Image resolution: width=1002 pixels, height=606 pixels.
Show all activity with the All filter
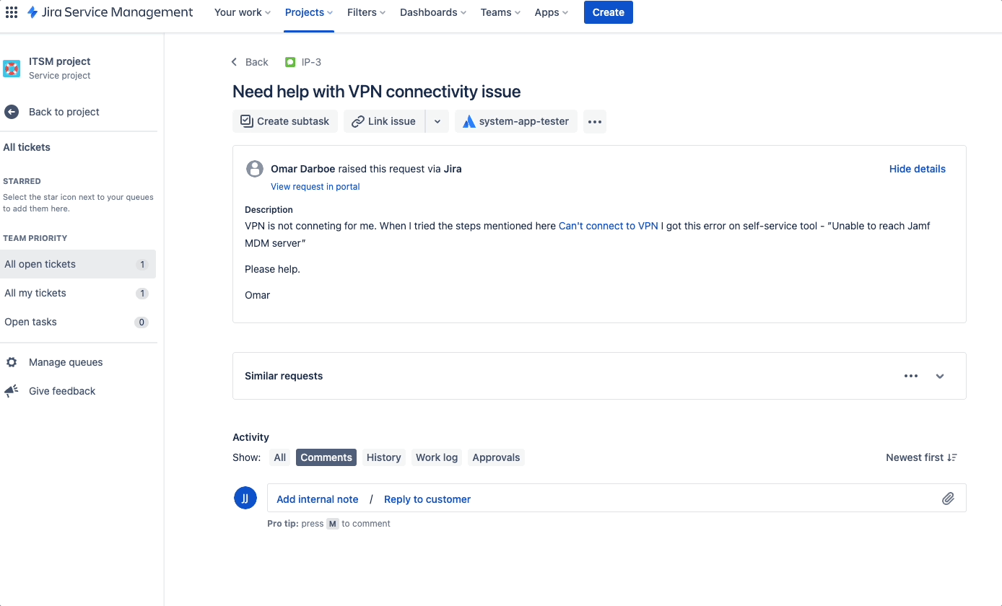tap(279, 457)
